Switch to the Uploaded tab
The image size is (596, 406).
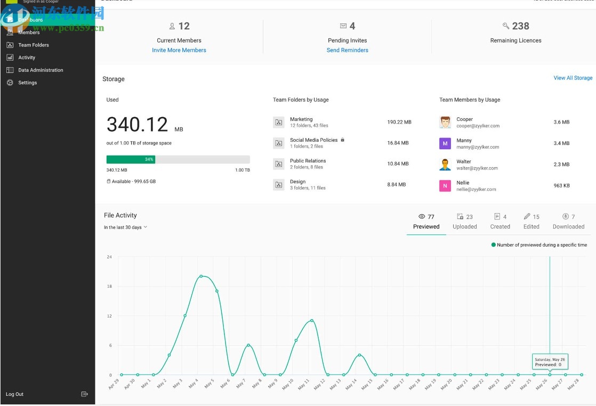[x=464, y=221]
